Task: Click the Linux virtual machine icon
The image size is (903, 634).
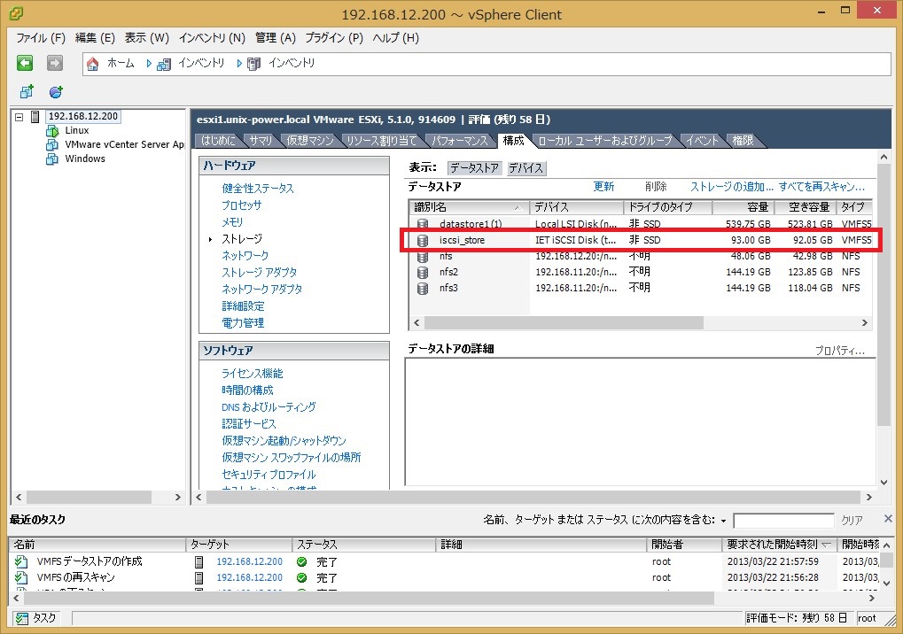Action: tap(52, 131)
